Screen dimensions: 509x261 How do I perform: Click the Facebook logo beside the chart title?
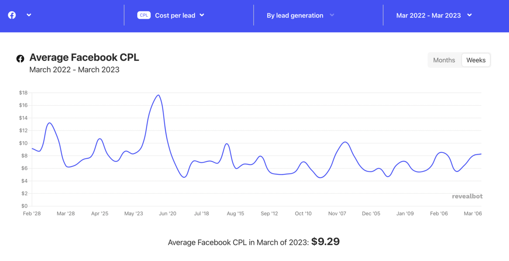[x=20, y=58]
